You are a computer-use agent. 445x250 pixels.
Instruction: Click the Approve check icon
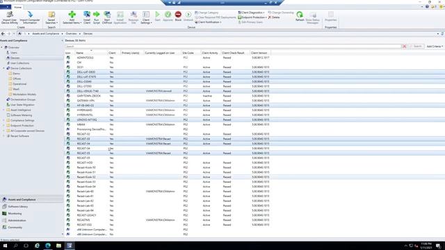point(168,16)
